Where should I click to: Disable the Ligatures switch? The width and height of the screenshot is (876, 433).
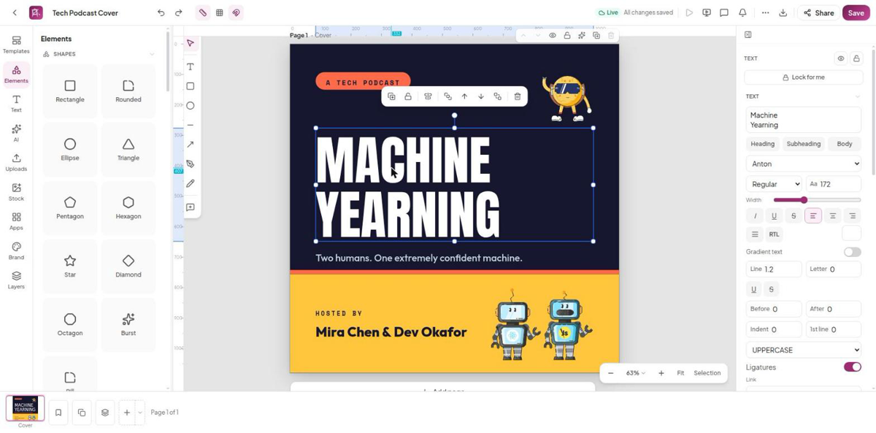point(852,367)
